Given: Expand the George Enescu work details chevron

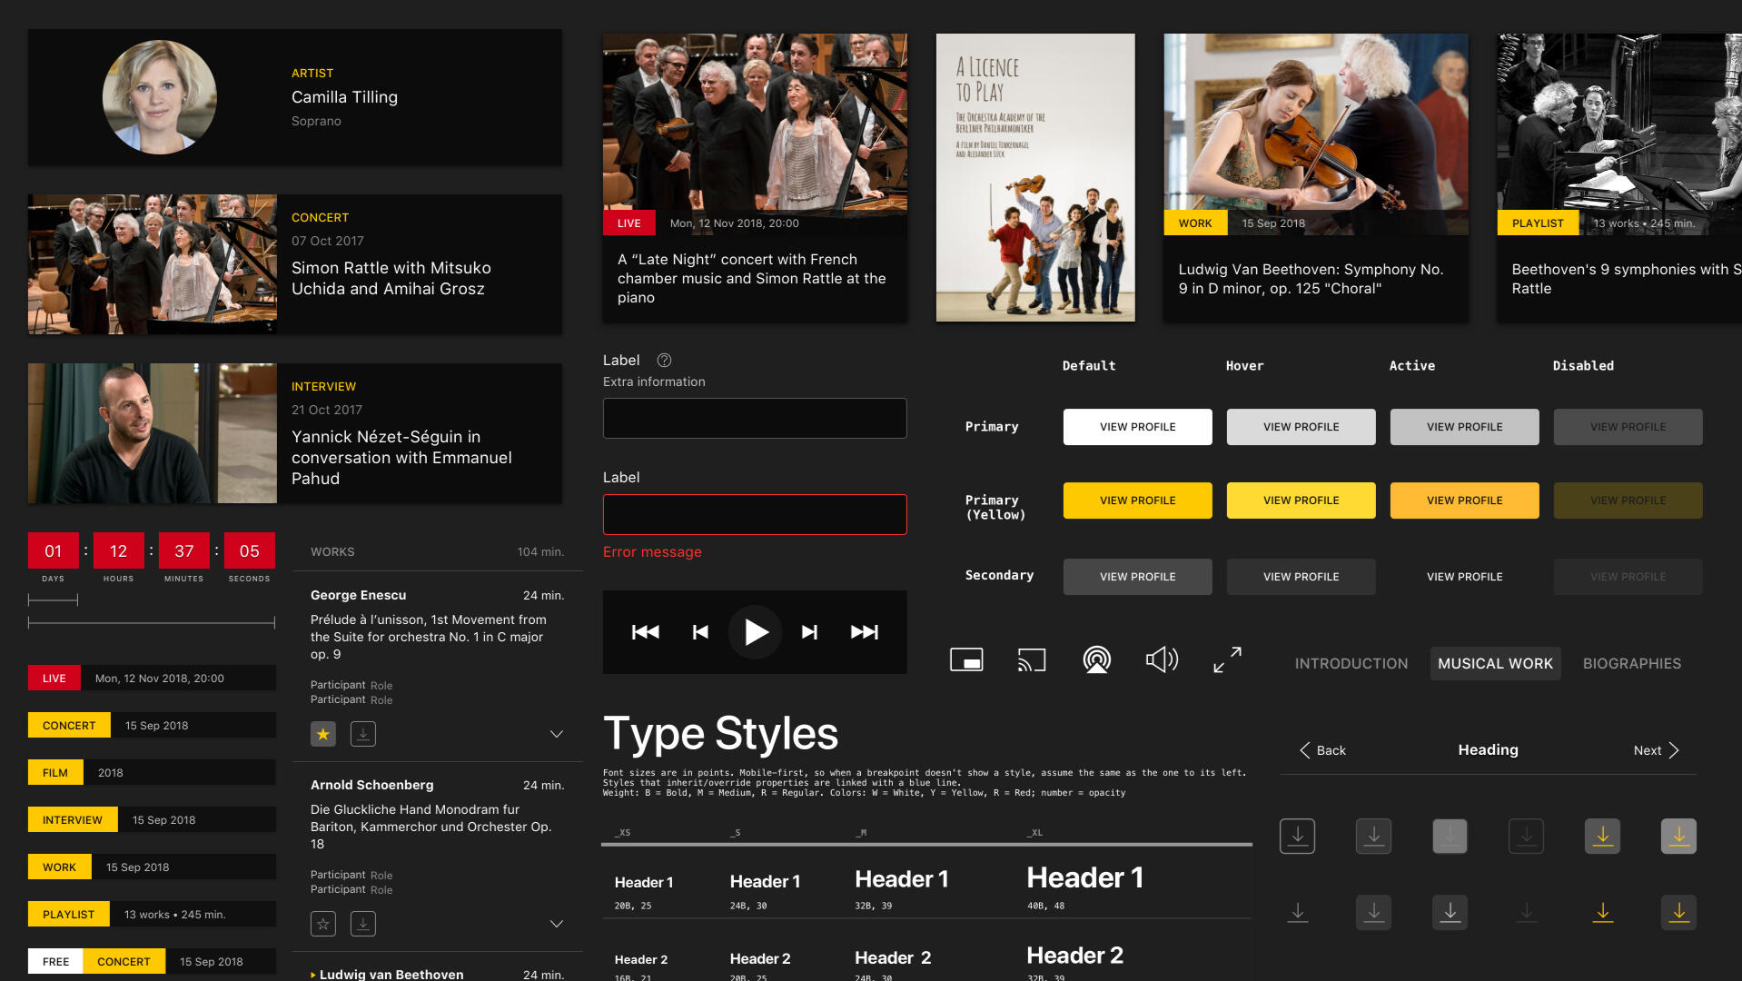Looking at the screenshot, I should (x=557, y=734).
